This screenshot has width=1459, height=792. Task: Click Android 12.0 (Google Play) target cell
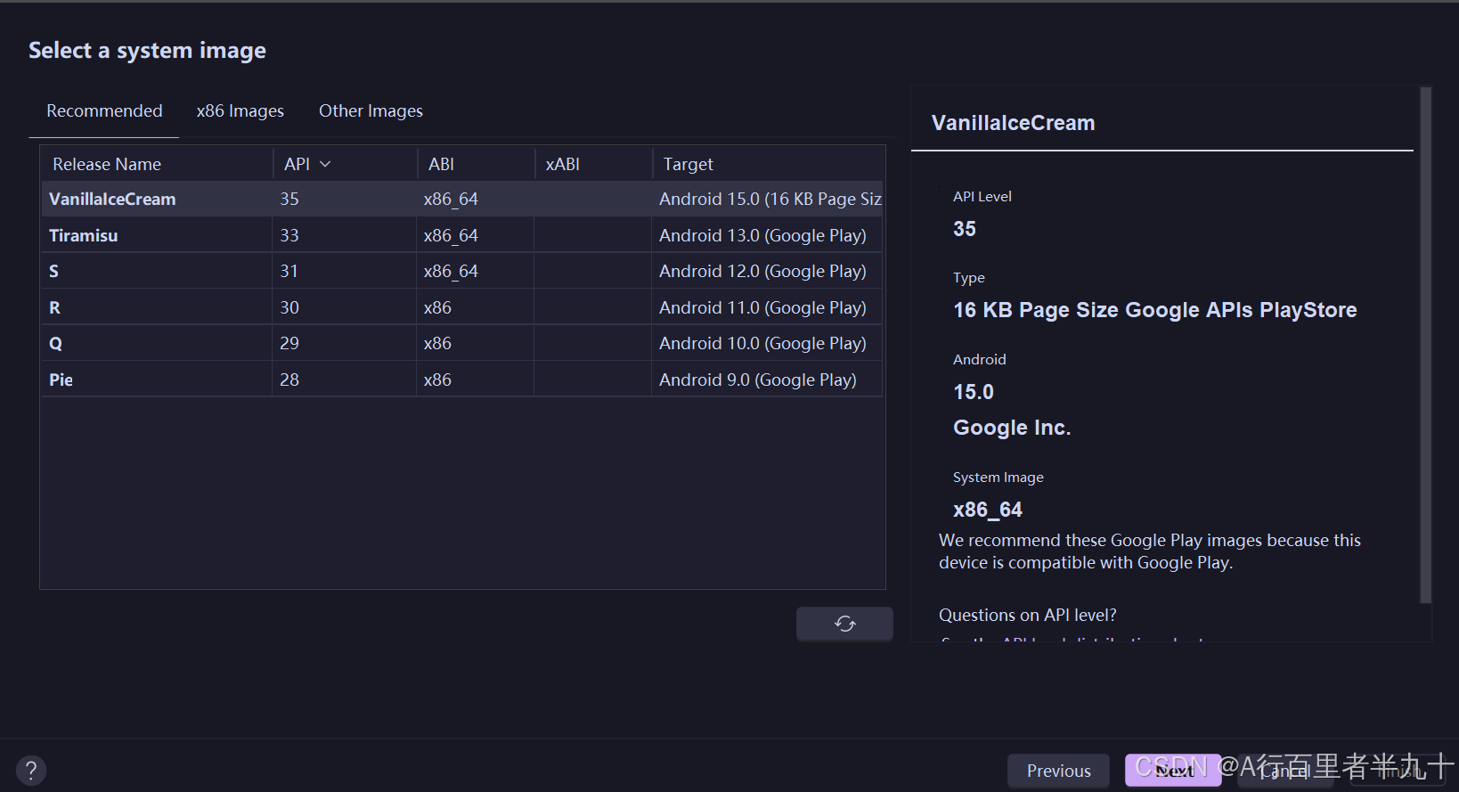[x=767, y=271]
